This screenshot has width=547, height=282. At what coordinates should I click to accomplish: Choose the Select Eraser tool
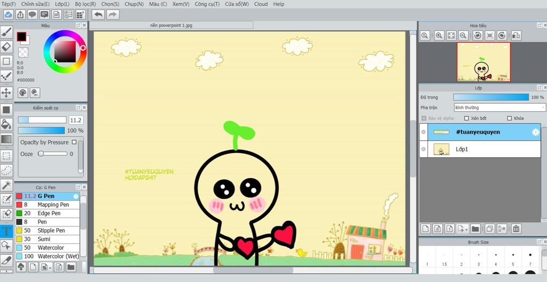[x=6, y=215]
